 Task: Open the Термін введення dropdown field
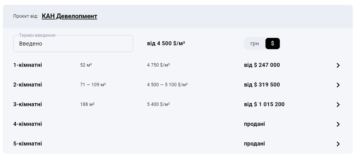tap(73, 44)
